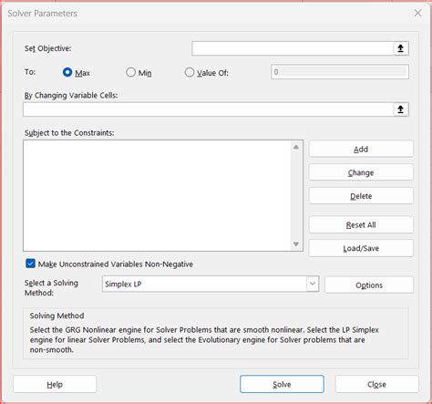The image size is (432, 404).
Task: Click the Add constraint button
Action: (361, 149)
